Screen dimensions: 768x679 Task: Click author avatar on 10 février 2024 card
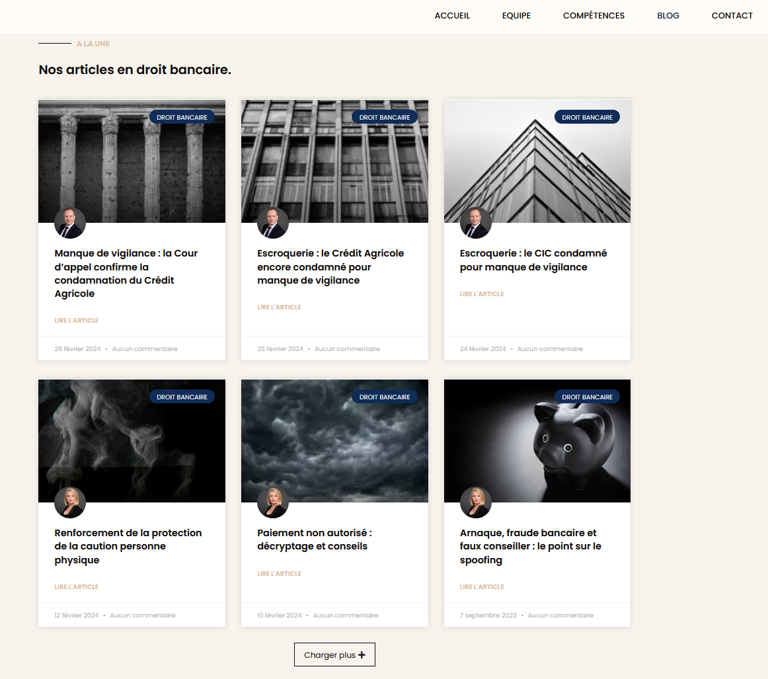(273, 502)
